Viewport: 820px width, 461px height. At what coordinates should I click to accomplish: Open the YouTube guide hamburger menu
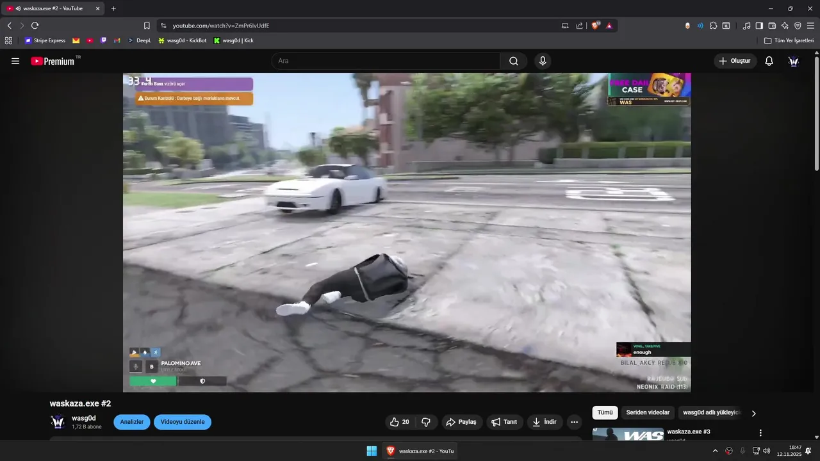(15, 61)
